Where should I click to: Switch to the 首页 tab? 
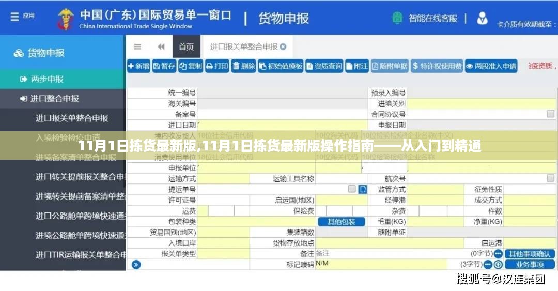click(187, 47)
